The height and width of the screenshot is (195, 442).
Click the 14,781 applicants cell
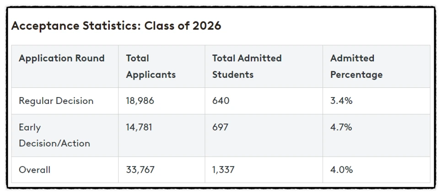[139, 127]
